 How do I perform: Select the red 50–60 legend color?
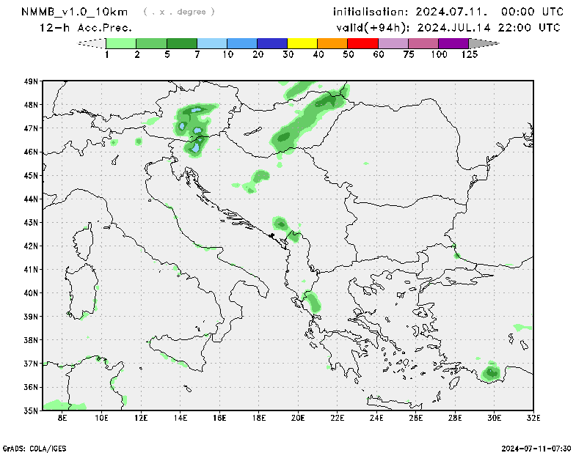(x=362, y=43)
